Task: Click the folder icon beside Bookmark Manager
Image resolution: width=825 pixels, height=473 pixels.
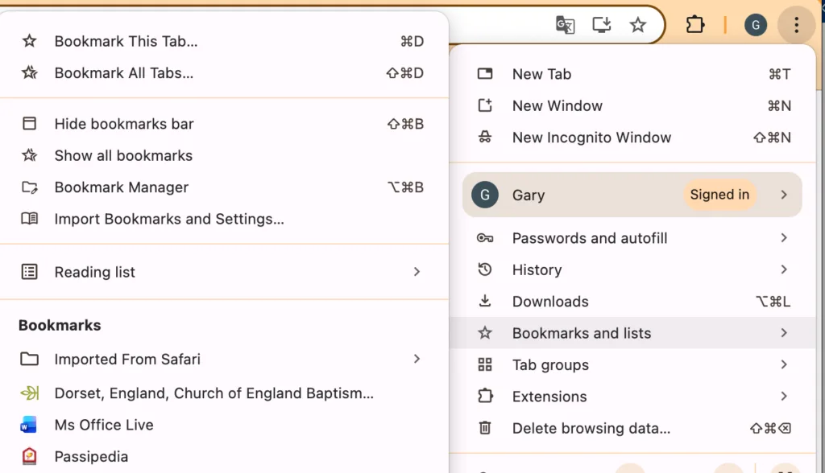Action: click(x=30, y=187)
